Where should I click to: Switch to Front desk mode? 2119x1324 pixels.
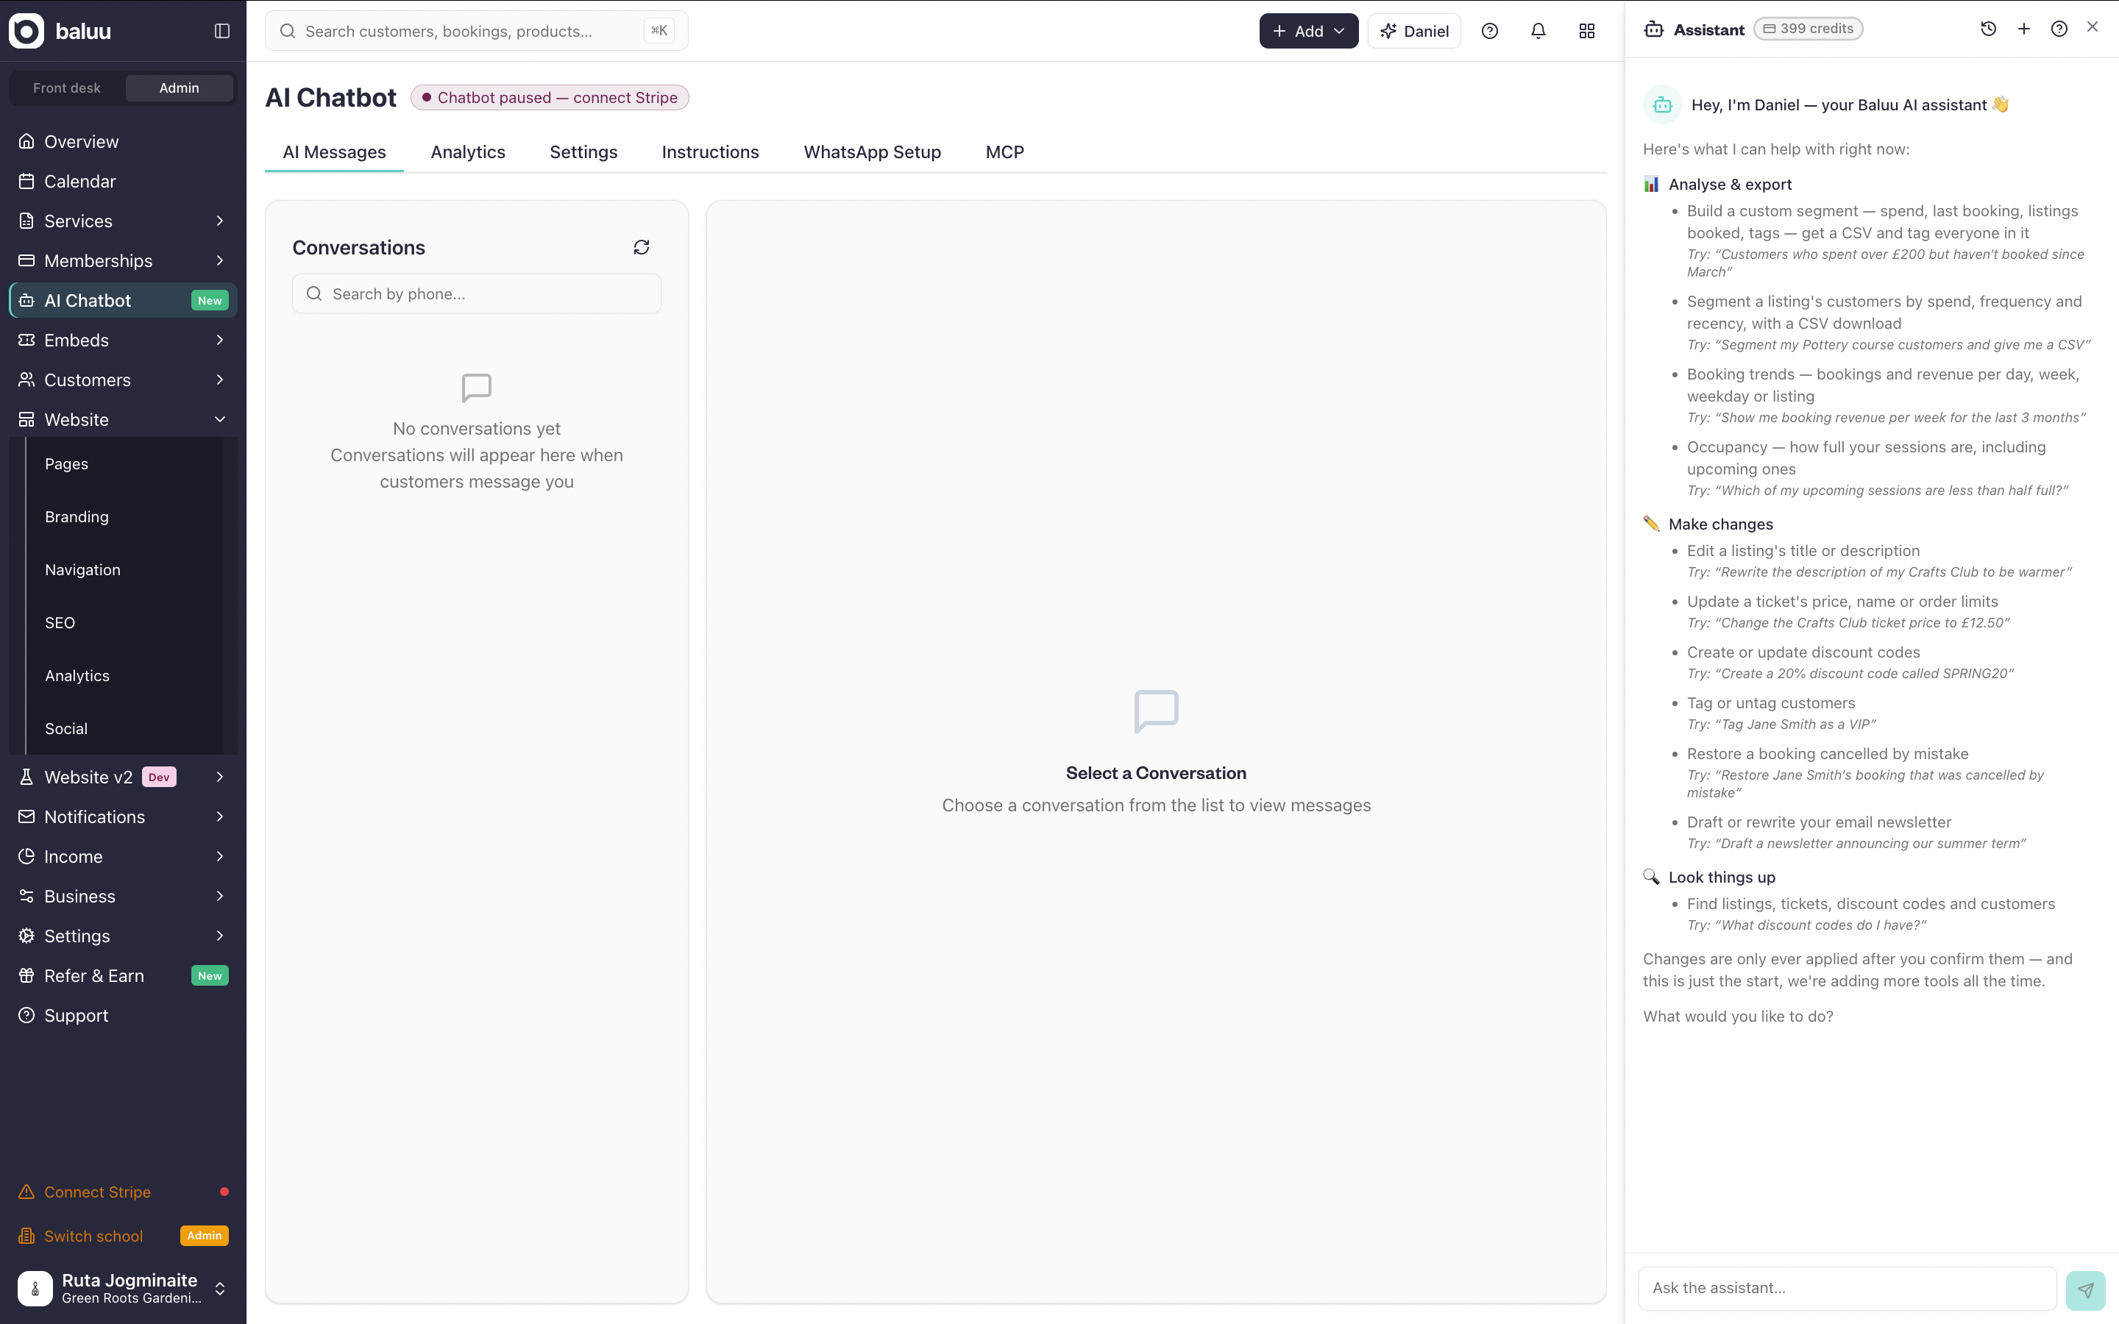(x=66, y=88)
